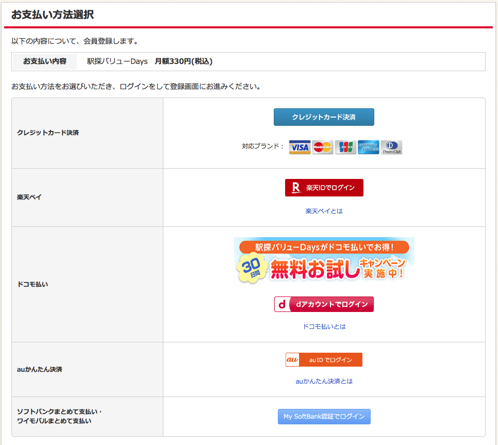Open the auかんたん決済とは link

point(324,381)
